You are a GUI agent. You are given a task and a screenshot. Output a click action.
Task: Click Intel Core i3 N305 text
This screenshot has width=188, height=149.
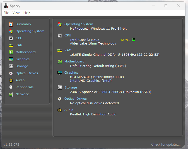point(85,40)
